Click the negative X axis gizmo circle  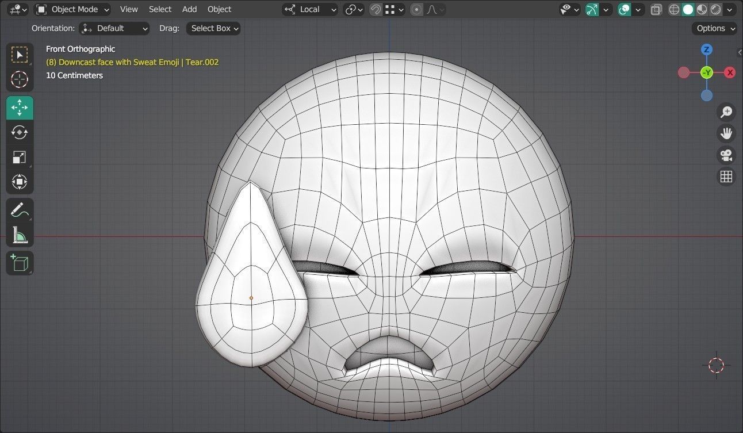pos(684,72)
